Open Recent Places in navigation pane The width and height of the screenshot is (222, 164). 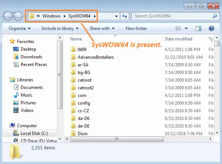[34, 65]
